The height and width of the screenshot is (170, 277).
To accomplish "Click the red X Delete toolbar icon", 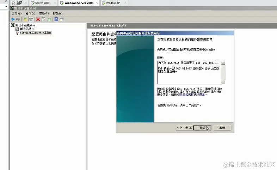I will coord(38,19).
